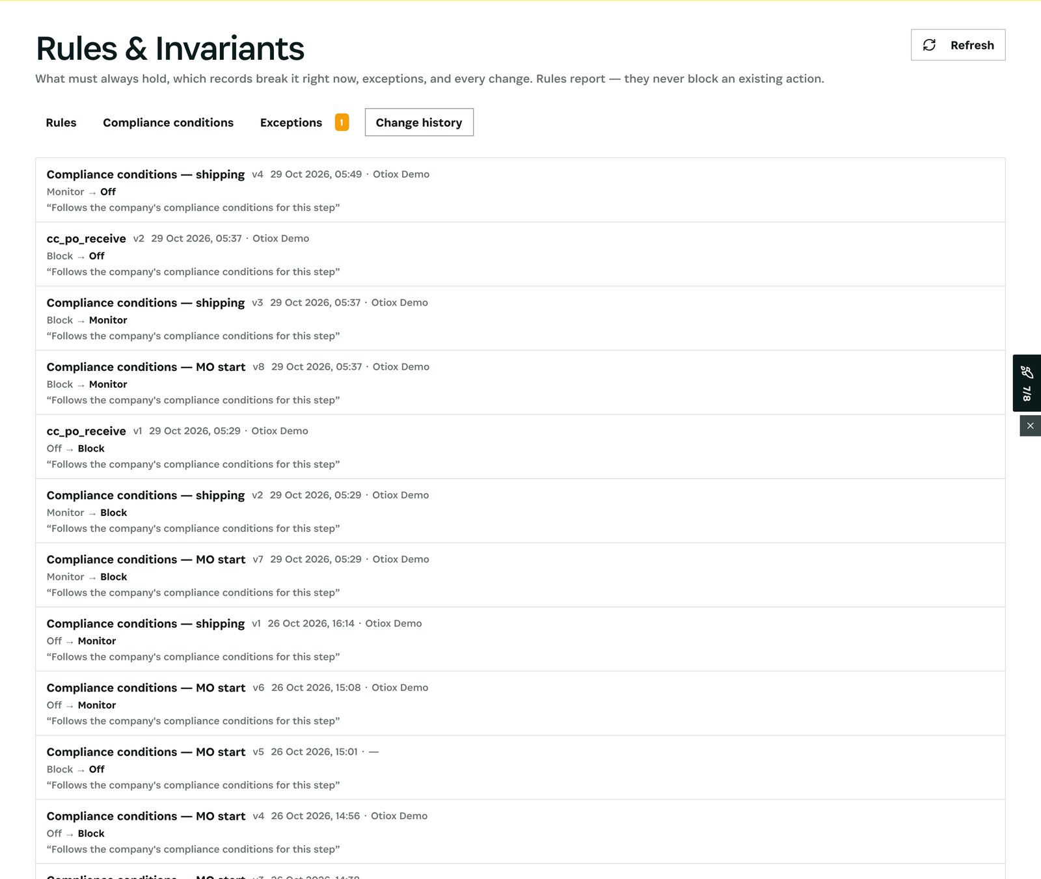1041x879 pixels.
Task: Click timestamp 26 Oct 2026, 14:56
Action: [x=316, y=816]
